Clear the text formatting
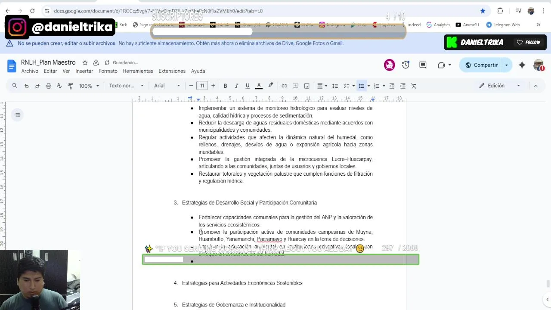The width and height of the screenshot is (551, 310). pyautogui.click(x=414, y=86)
